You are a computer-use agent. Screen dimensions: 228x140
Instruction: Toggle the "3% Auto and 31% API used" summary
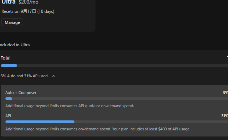pyautogui.click(x=24, y=76)
